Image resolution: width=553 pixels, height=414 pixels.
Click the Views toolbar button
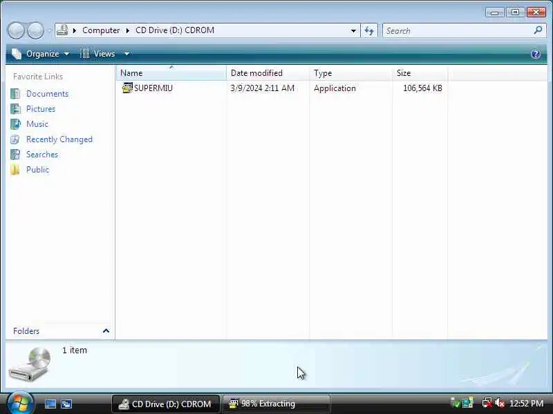[x=97, y=54]
